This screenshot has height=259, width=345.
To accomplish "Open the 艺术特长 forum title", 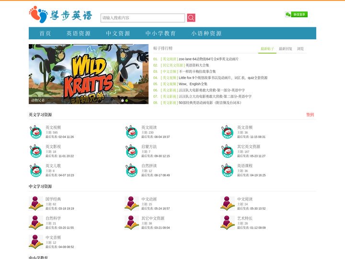I will (x=245, y=218).
